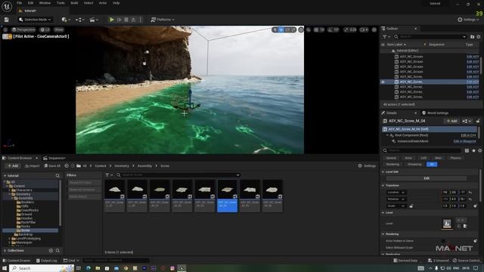Click Edit ASY link of the highlighted Outliner row
This screenshot has height=272, width=484.
tap(472, 82)
